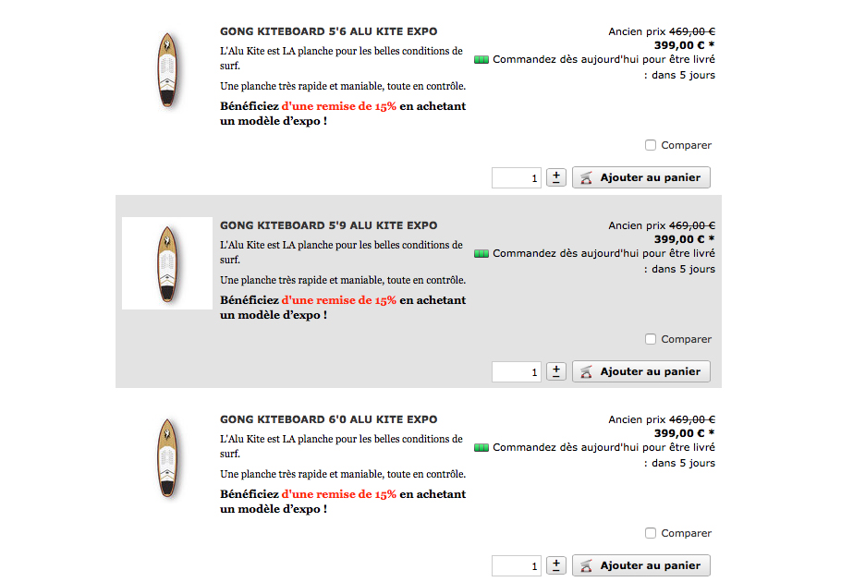The width and height of the screenshot is (841, 582).
Task: Click the green stock indicator for 6'0 board
Action: point(481,448)
